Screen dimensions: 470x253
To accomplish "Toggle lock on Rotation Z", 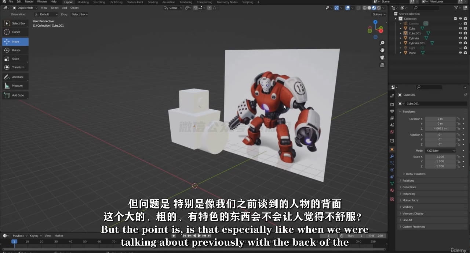I will [458, 144].
